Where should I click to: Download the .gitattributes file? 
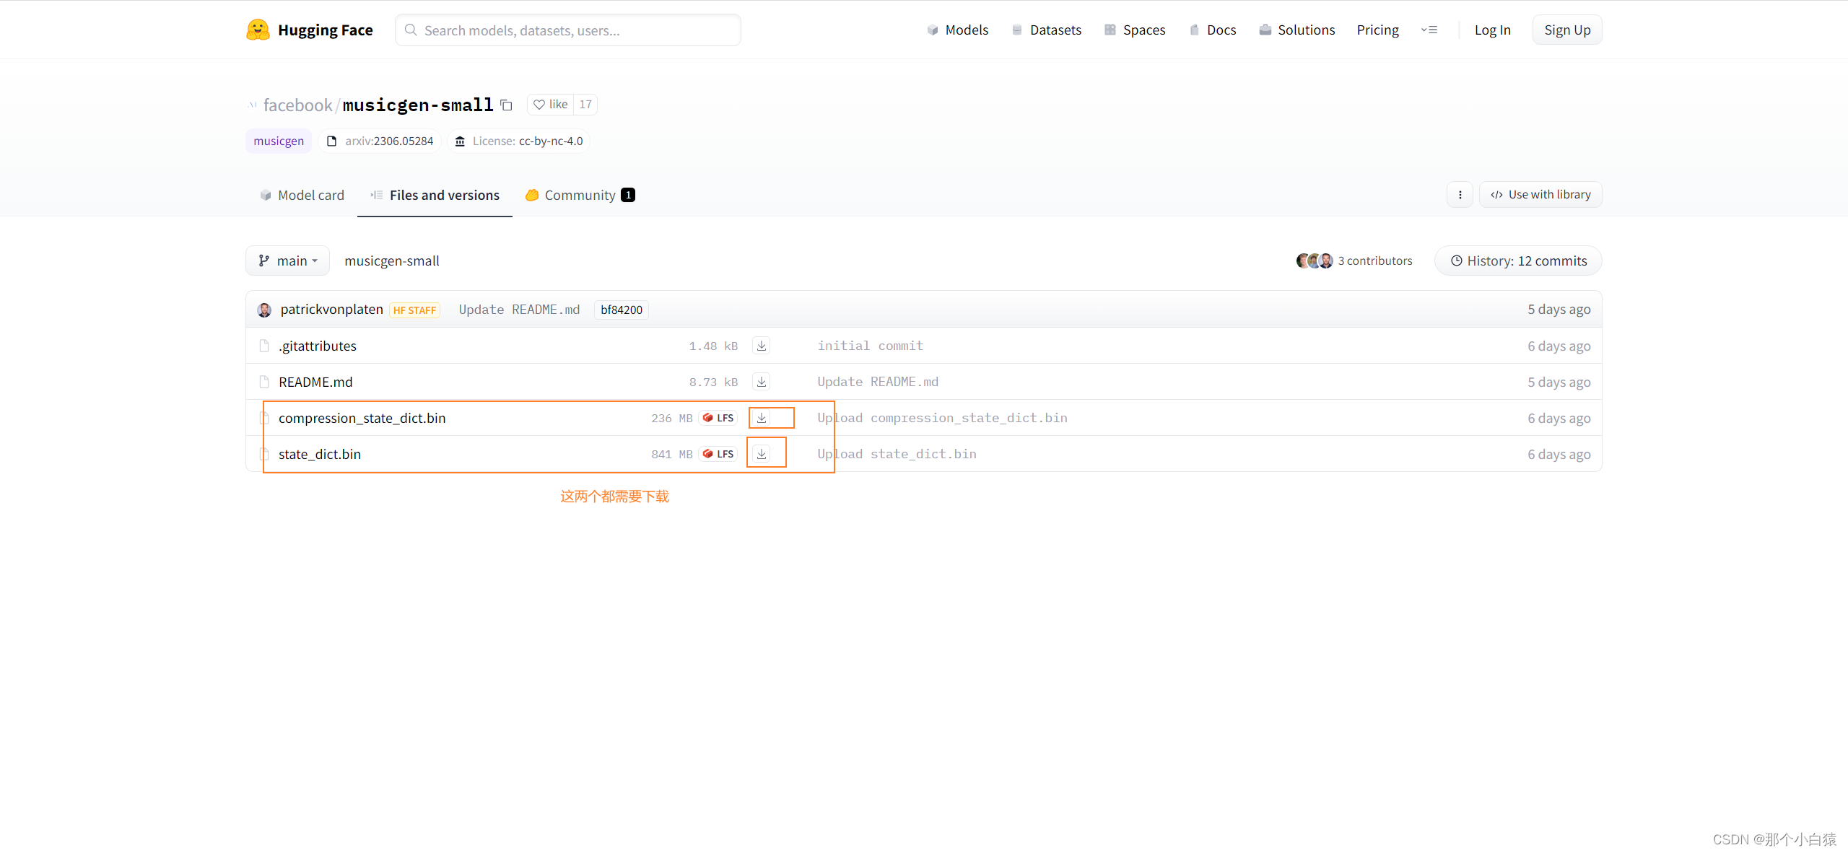click(x=761, y=346)
